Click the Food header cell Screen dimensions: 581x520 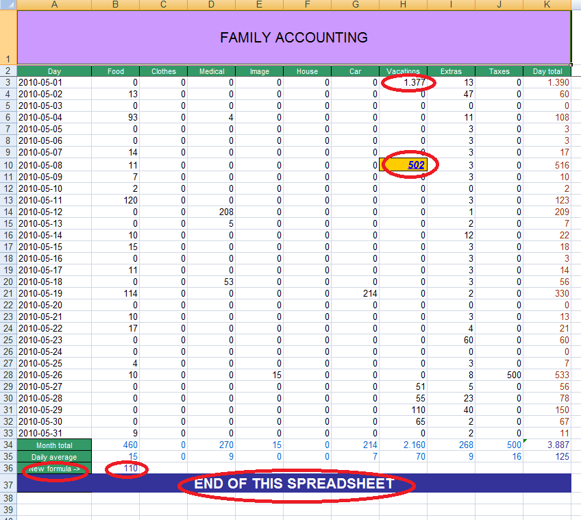tap(116, 71)
